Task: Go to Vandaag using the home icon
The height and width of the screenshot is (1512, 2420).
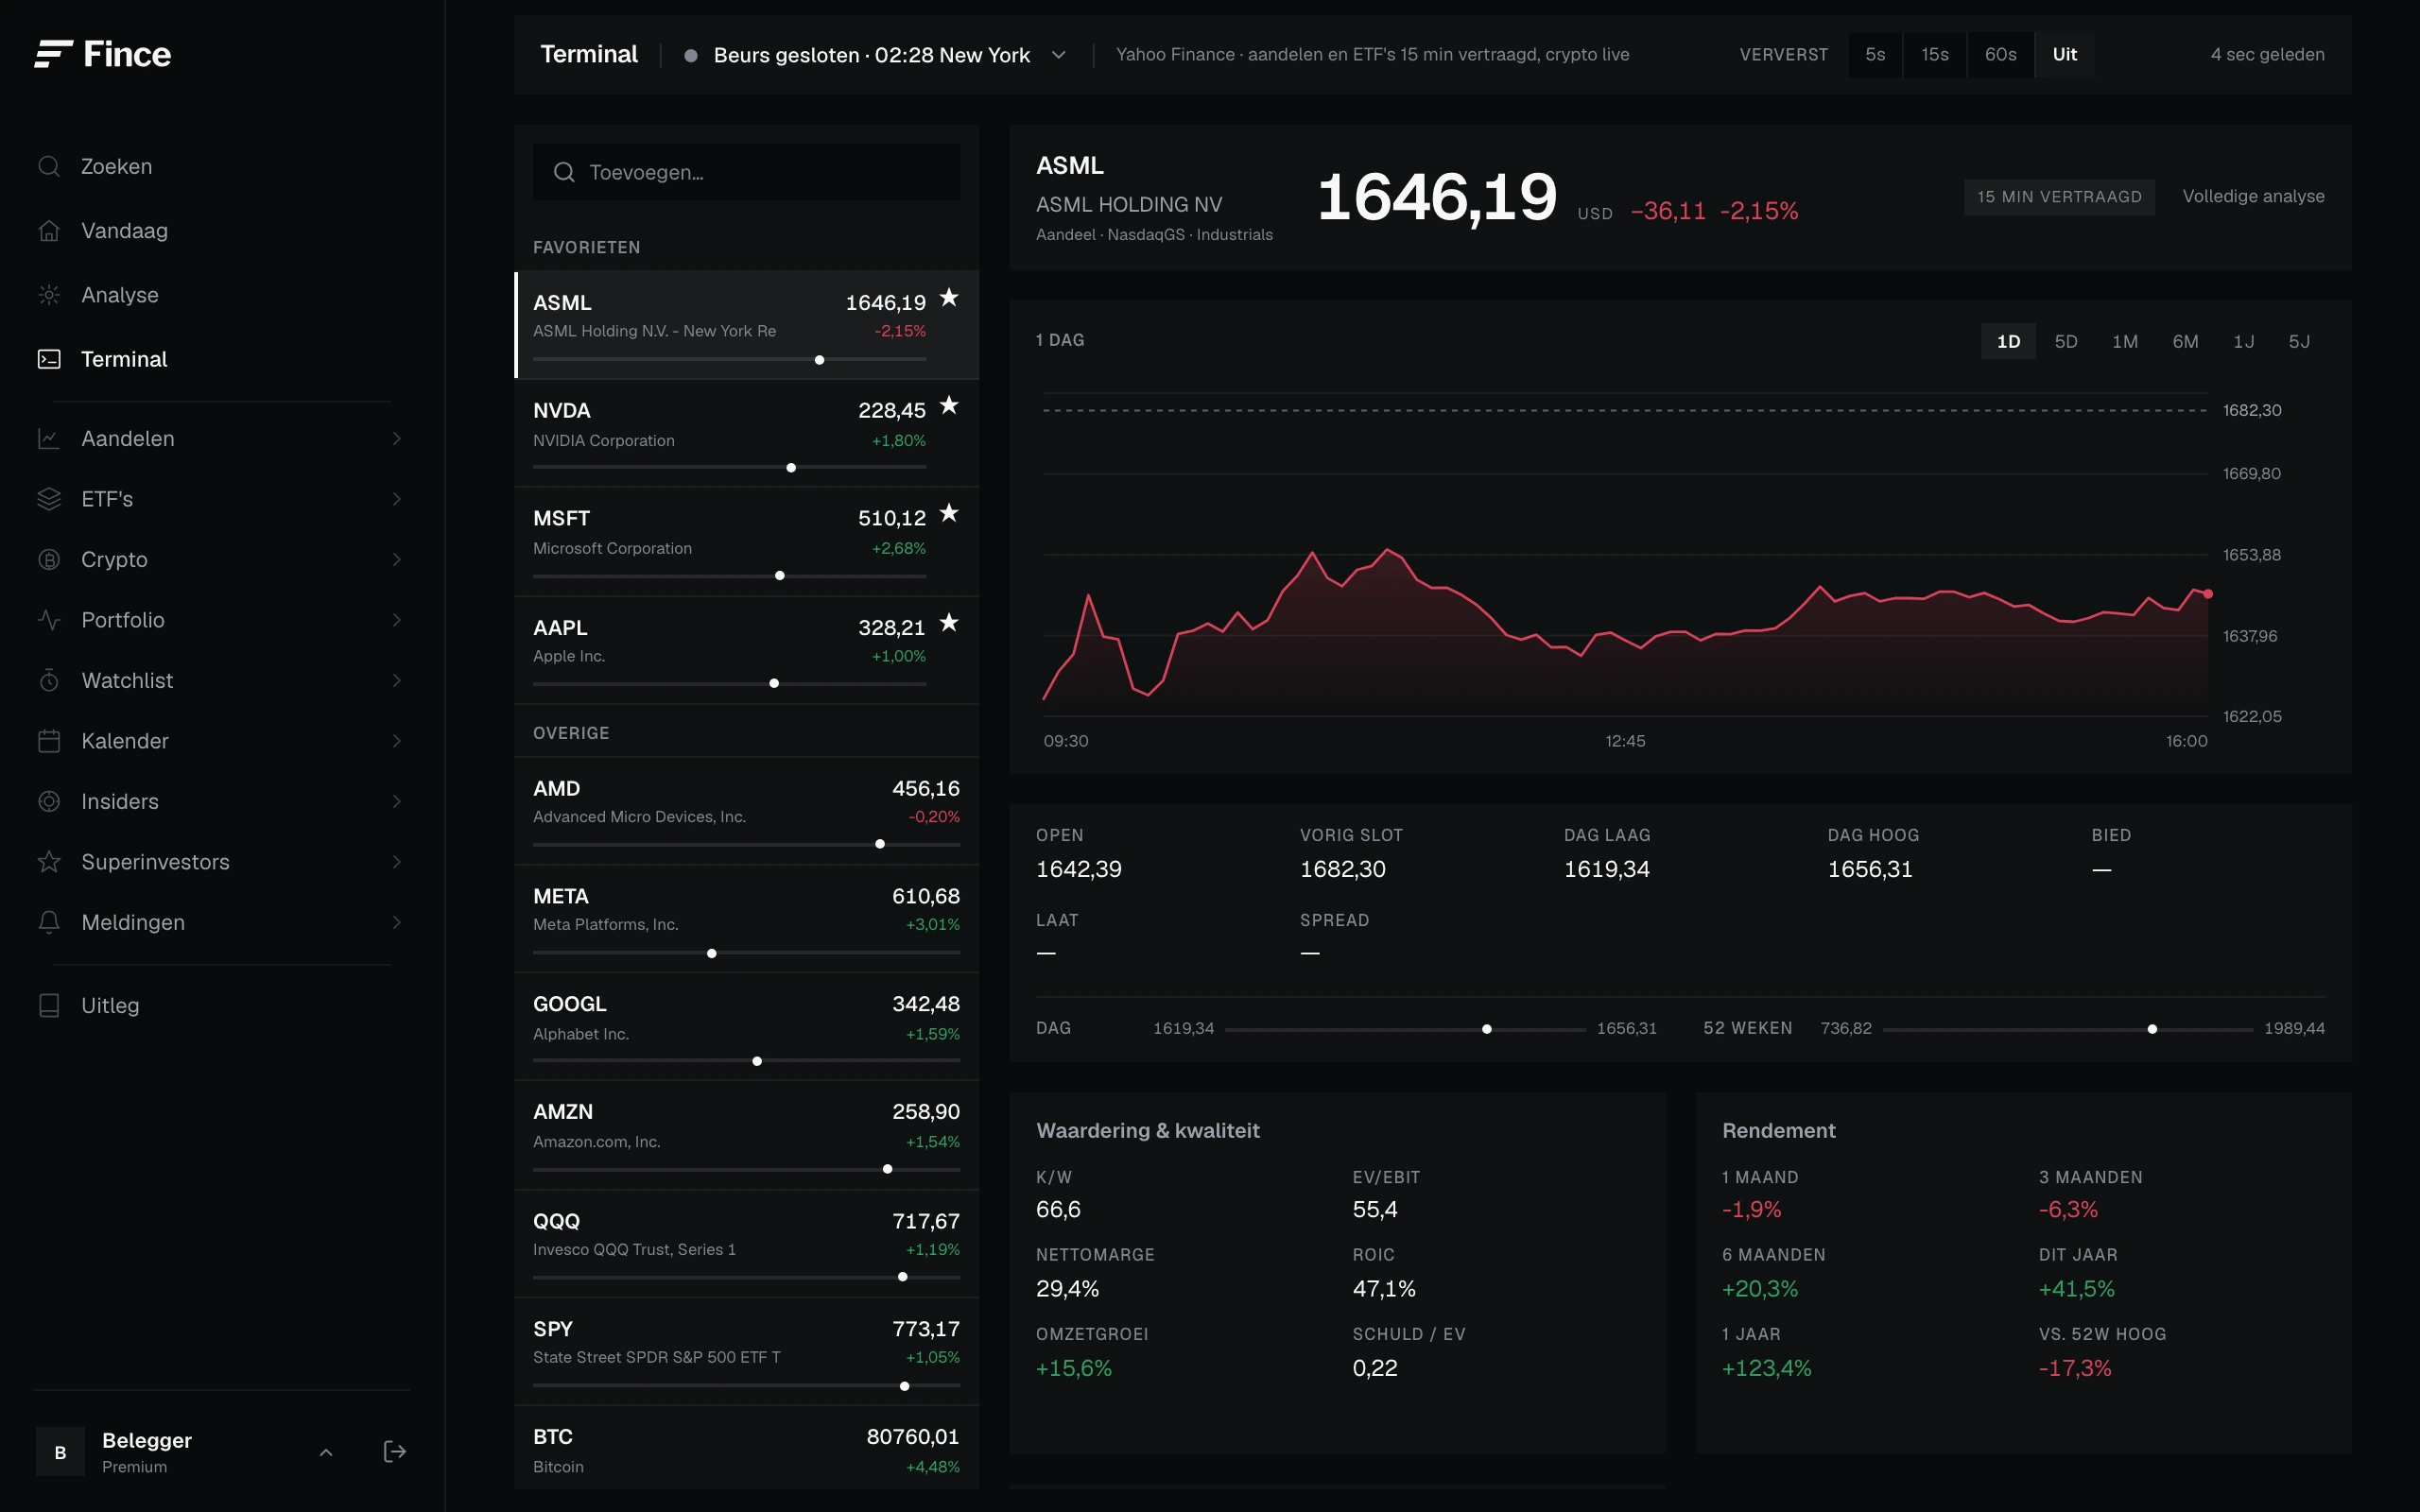Action: click(49, 231)
